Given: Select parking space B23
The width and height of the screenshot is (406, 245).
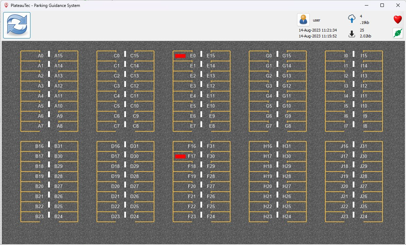Looking at the screenshot, I should (x=39, y=217).
